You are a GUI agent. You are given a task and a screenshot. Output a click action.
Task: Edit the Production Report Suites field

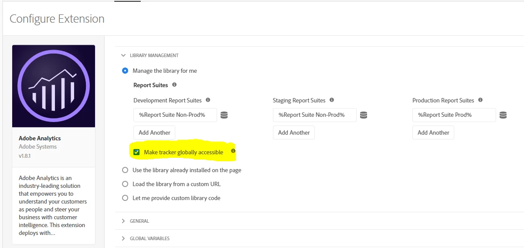pos(454,115)
